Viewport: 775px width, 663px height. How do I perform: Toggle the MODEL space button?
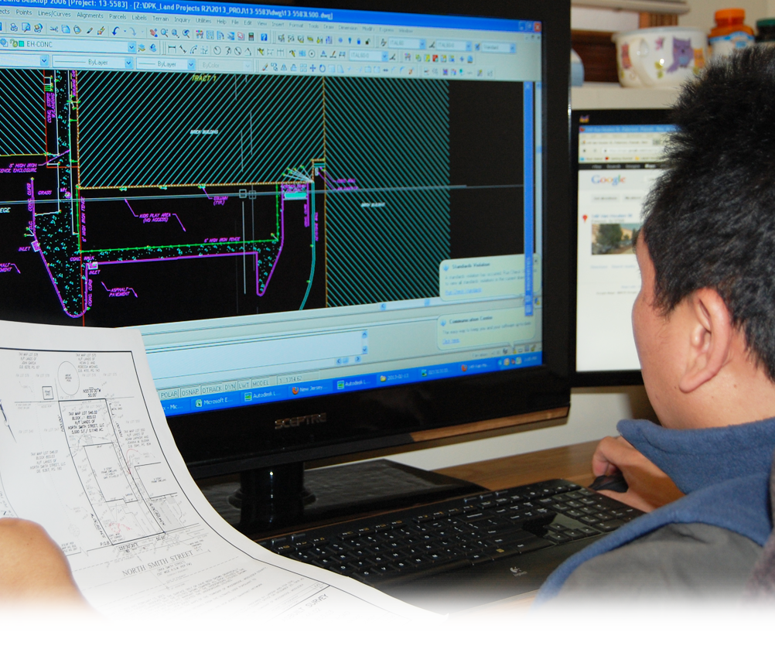point(261,383)
